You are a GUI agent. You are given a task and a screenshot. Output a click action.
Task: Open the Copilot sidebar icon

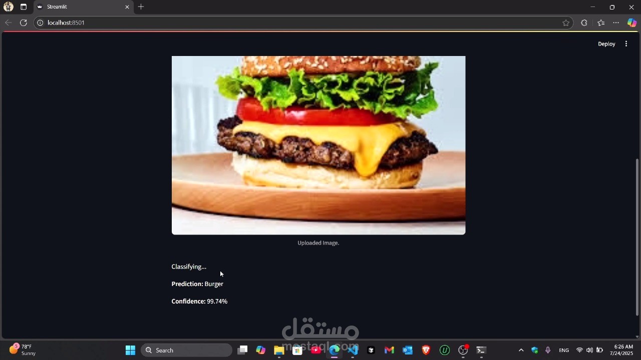click(x=632, y=22)
